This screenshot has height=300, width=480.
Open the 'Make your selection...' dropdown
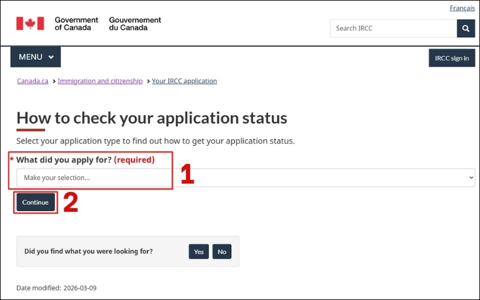(240, 178)
